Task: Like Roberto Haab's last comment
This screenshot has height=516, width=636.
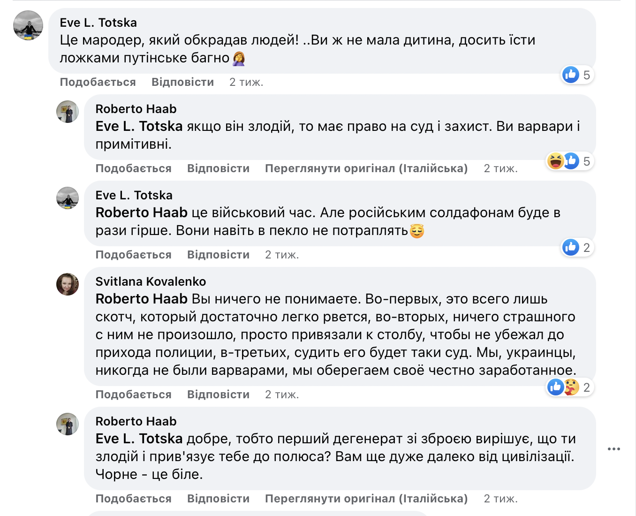Action: [133, 499]
